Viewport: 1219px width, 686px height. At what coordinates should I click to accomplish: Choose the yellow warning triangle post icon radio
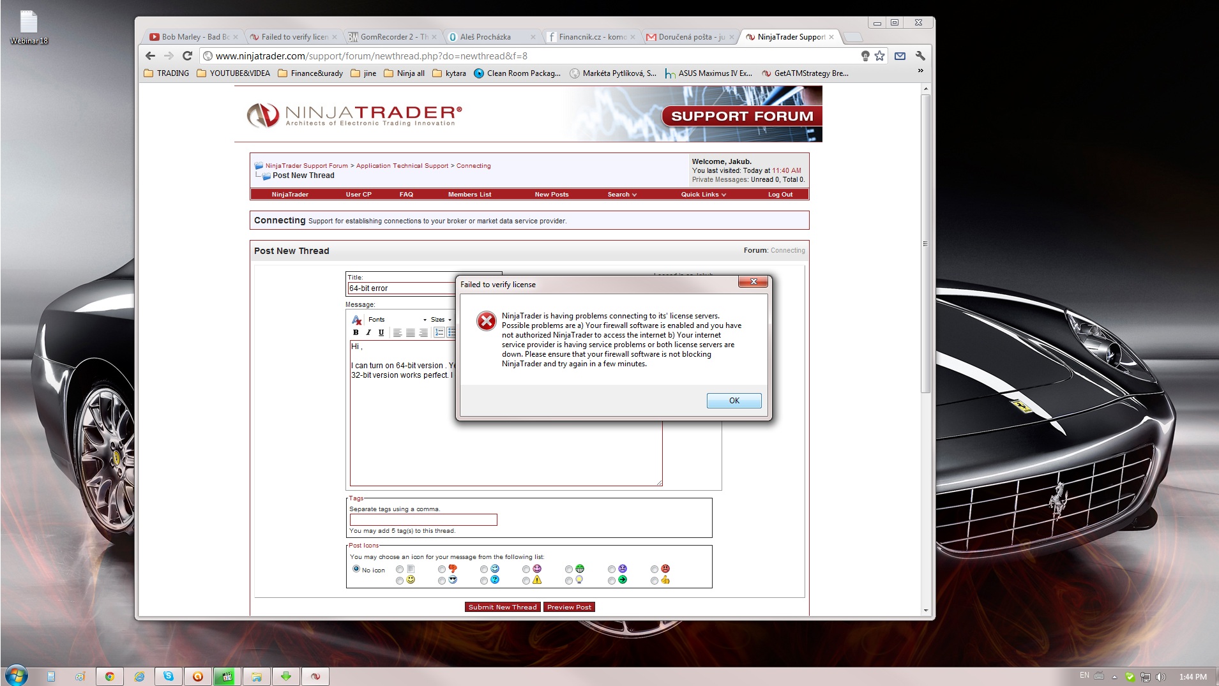click(526, 581)
